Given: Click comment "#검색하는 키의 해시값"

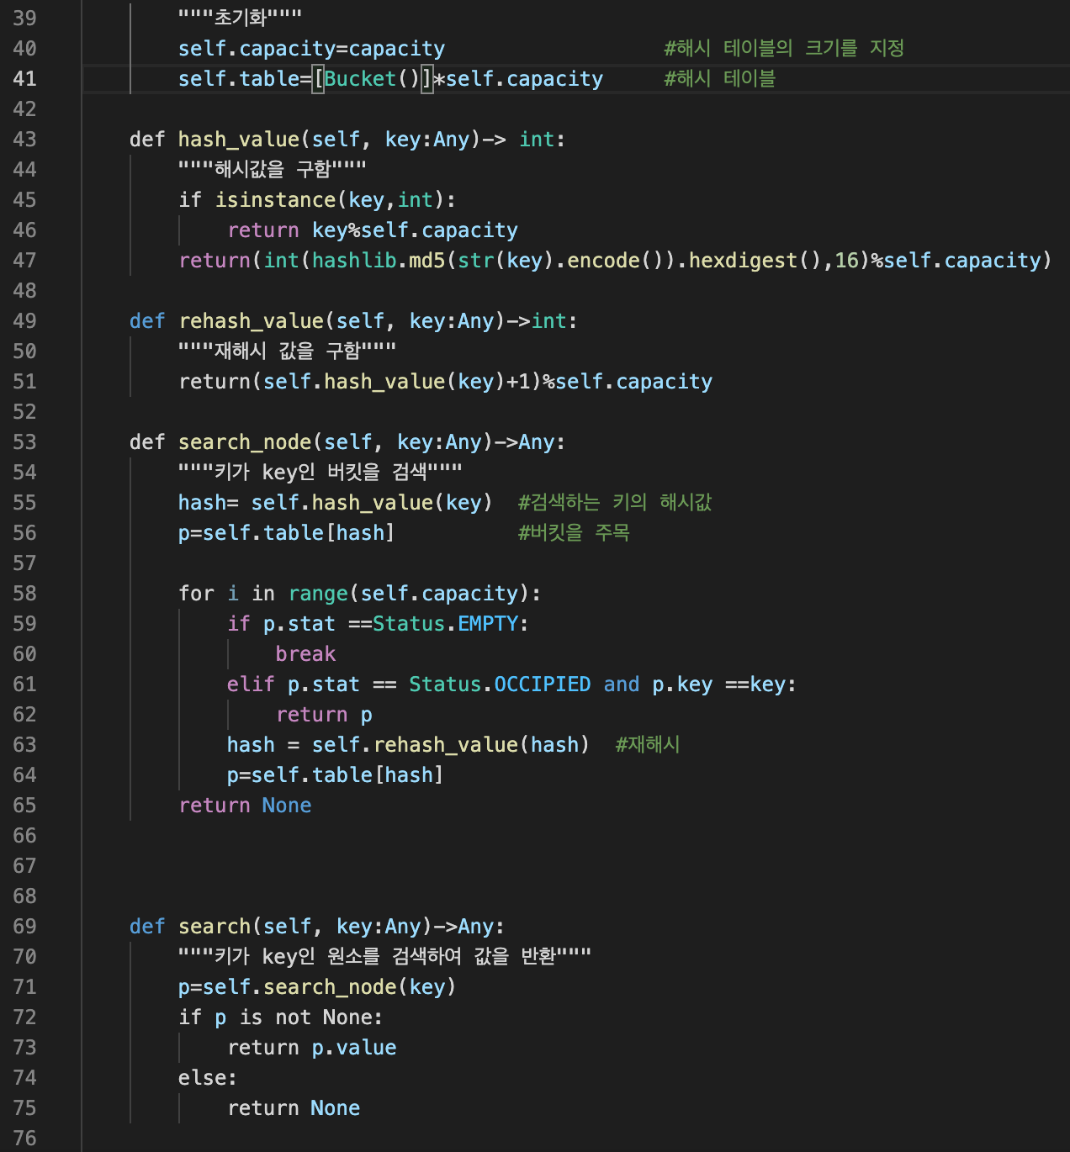Looking at the screenshot, I should (615, 503).
